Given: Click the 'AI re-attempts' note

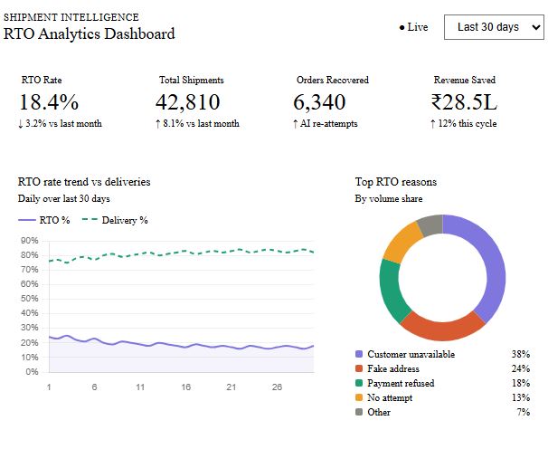Looking at the screenshot, I should tap(326, 123).
